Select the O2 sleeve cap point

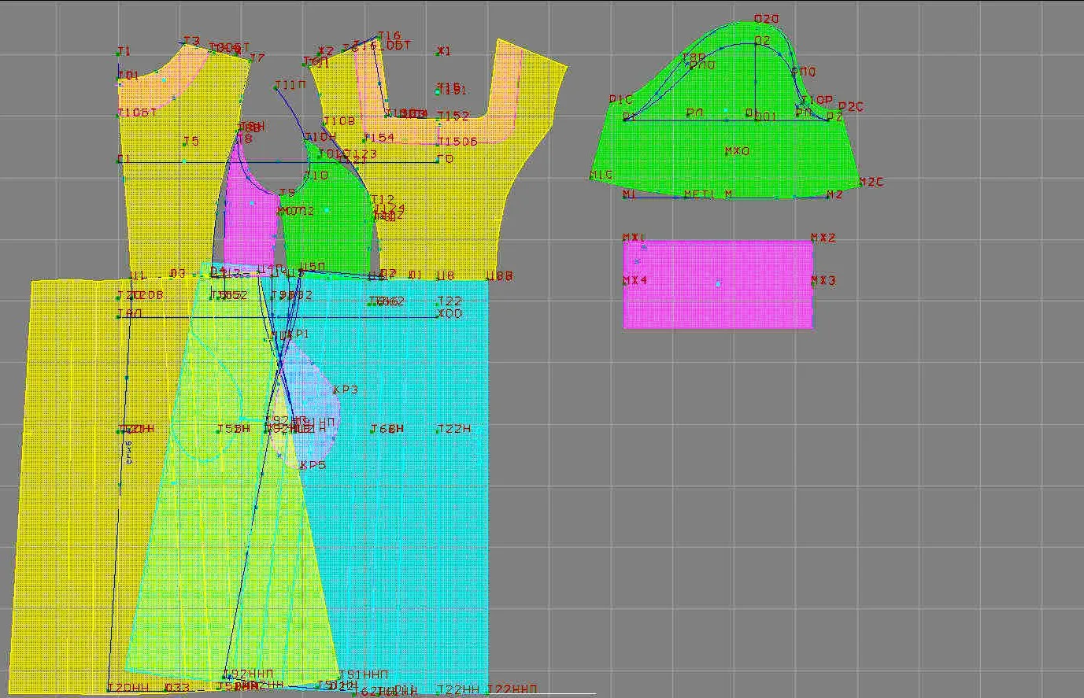click(x=762, y=40)
